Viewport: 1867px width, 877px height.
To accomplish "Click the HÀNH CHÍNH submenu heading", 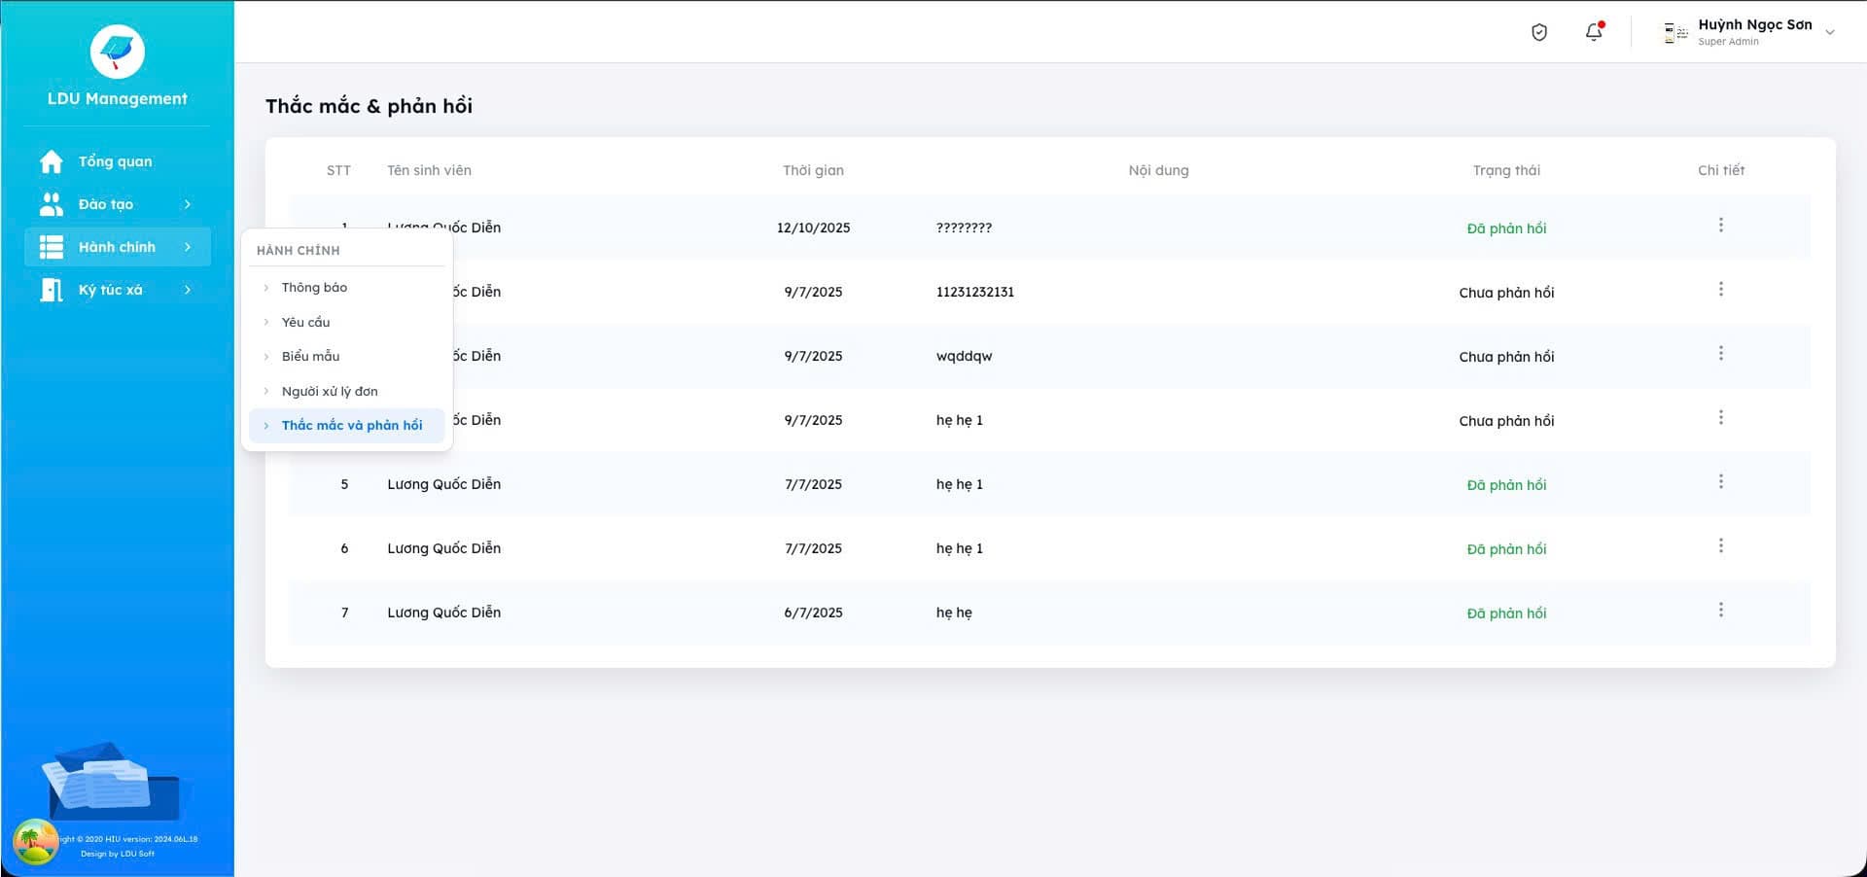I will pos(298,251).
